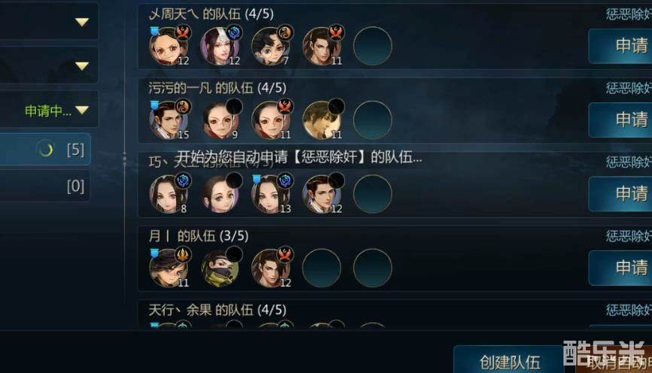
Task: Select the category entry showing [5]
Action: (x=45, y=150)
